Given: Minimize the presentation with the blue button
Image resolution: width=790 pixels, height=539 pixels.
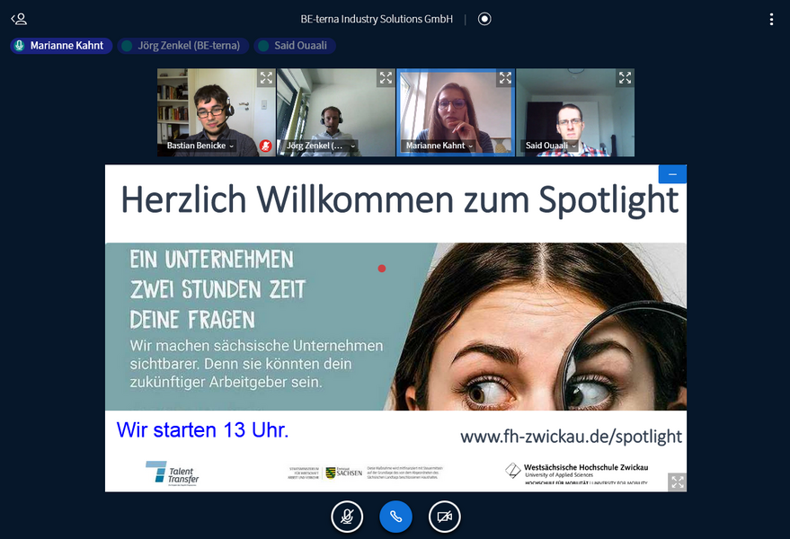Looking at the screenshot, I should point(672,174).
